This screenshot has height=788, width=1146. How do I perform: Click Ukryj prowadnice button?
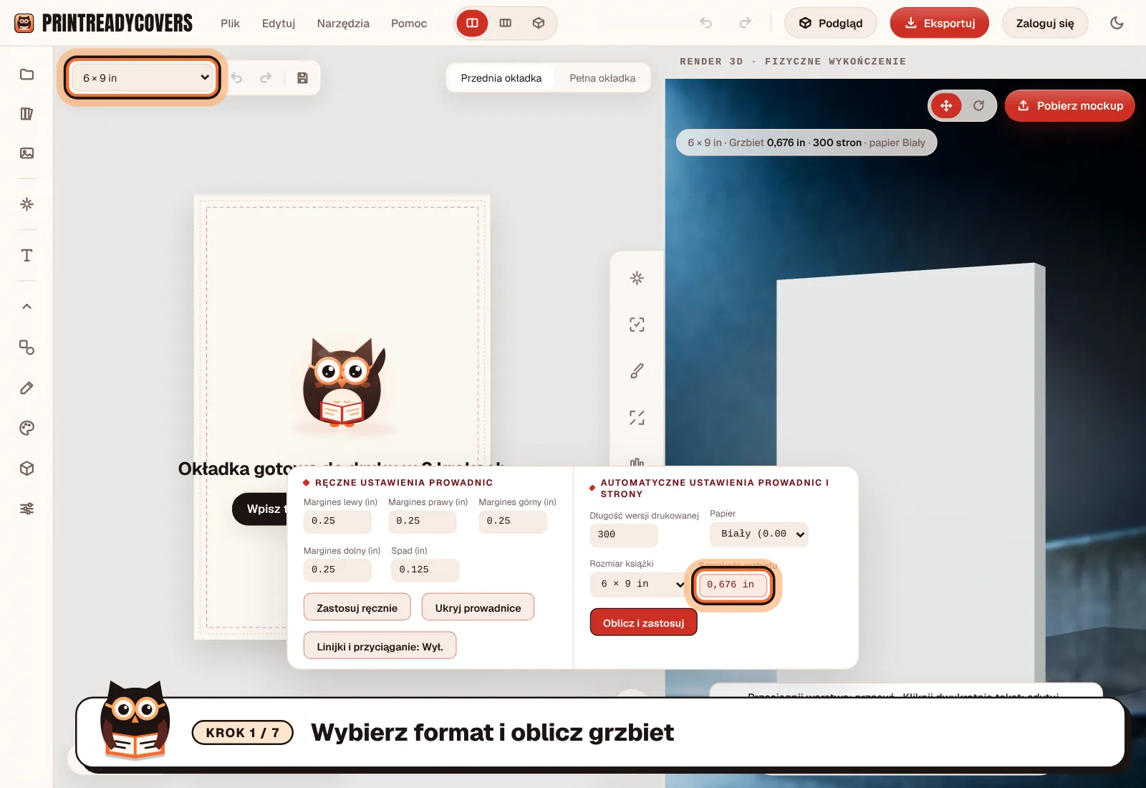coord(478,607)
